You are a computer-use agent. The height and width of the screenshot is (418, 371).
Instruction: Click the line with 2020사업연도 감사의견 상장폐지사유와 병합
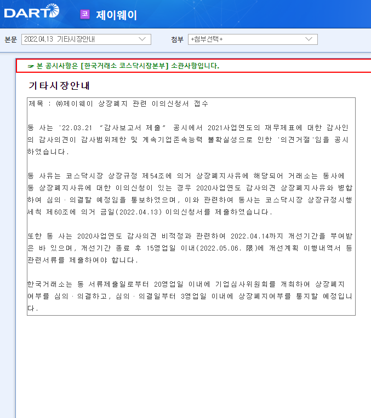pyautogui.click(x=190, y=188)
